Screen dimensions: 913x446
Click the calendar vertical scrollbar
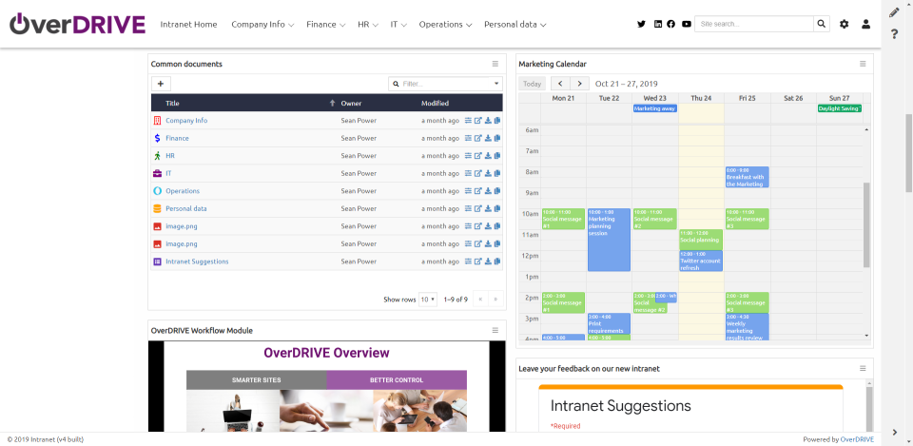[866, 224]
